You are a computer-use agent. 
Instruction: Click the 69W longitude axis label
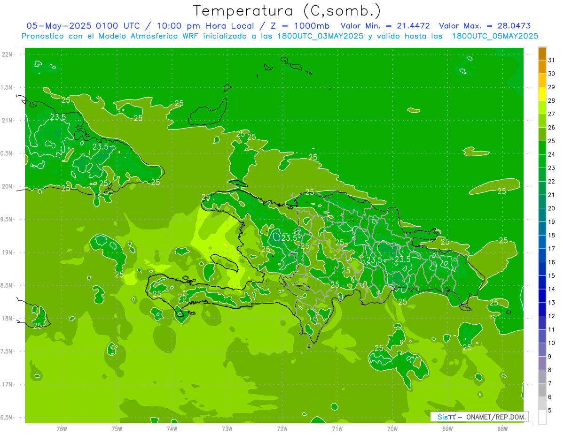pyautogui.click(x=447, y=429)
